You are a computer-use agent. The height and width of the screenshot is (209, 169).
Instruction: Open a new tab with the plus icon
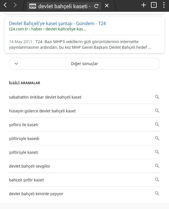(x=144, y=5)
